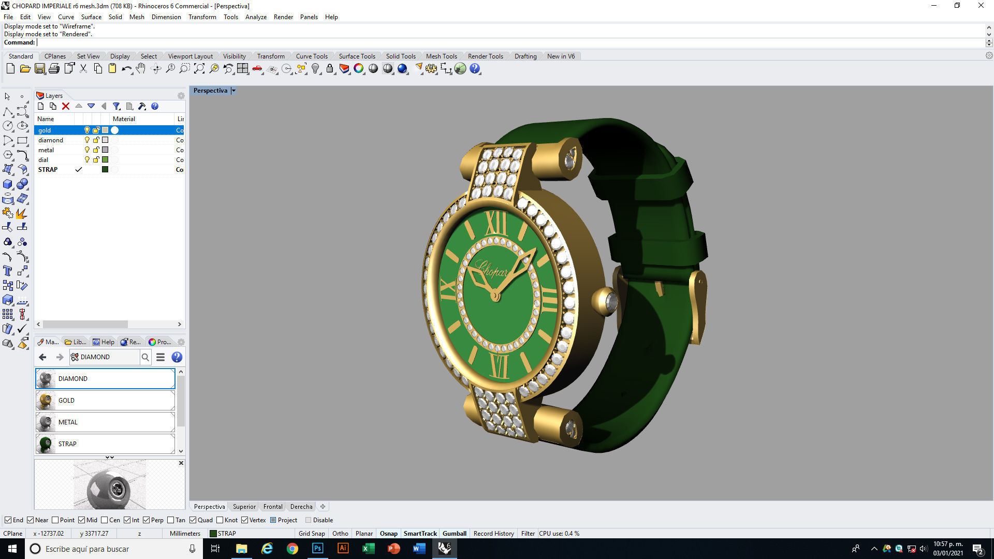Toggle the Mid osnap checkbox
The height and width of the screenshot is (559, 994).
pos(82,520)
